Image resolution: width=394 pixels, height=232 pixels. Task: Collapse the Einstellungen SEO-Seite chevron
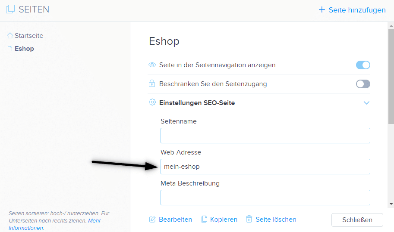tap(366, 103)
